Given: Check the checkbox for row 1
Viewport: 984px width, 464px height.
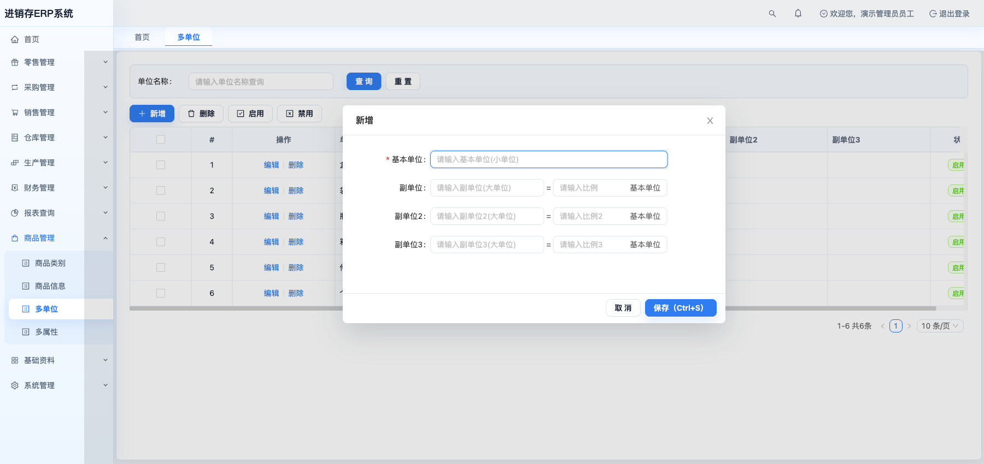Looking at the screenshot, I should 161,165.
